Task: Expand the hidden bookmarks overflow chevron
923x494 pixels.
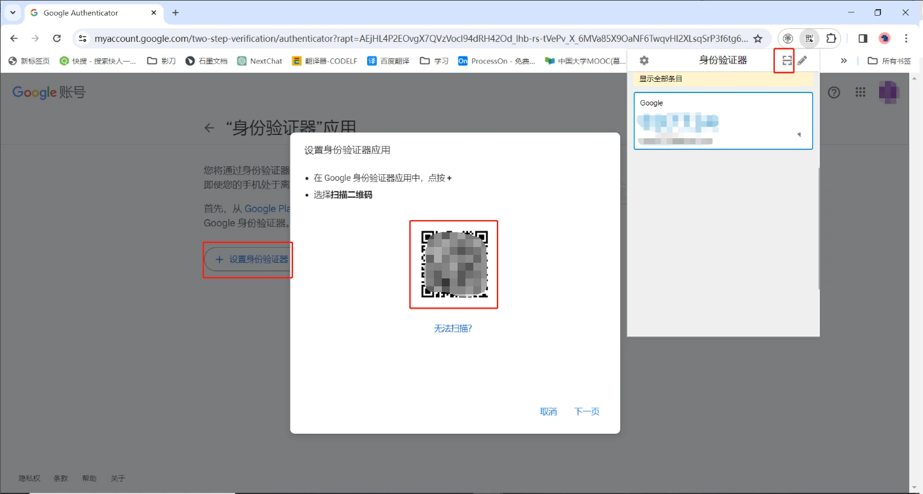Action: click(844, 61)
